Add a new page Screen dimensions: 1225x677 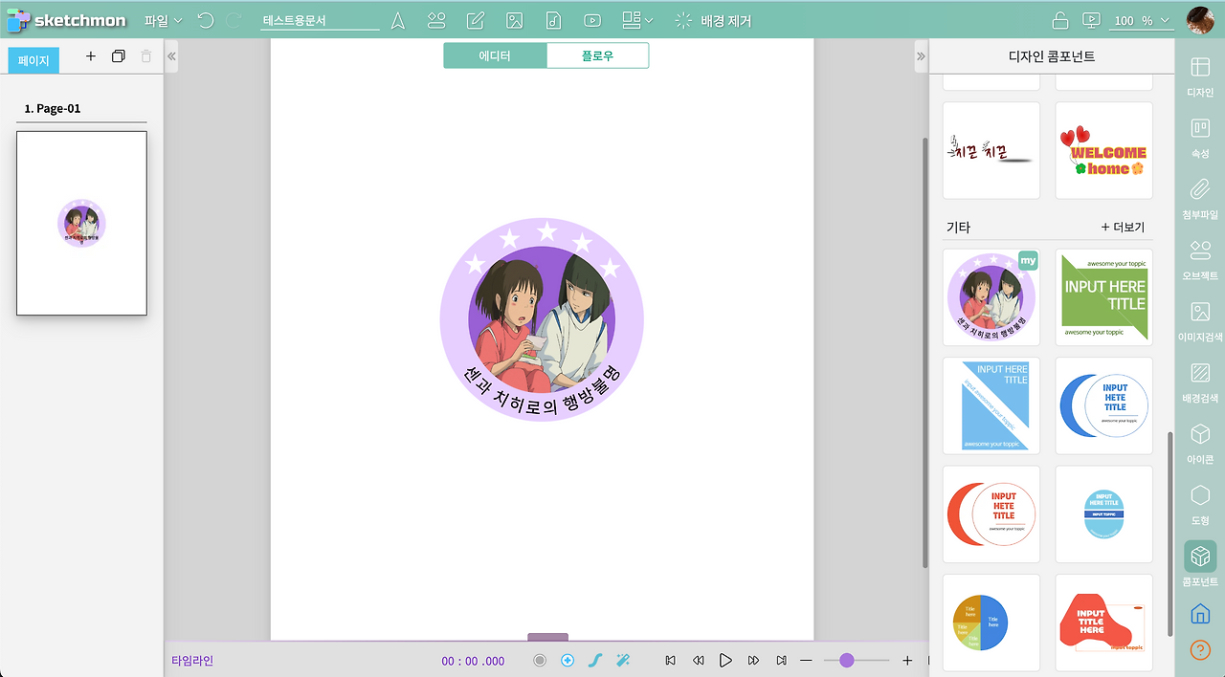point(91,56)
